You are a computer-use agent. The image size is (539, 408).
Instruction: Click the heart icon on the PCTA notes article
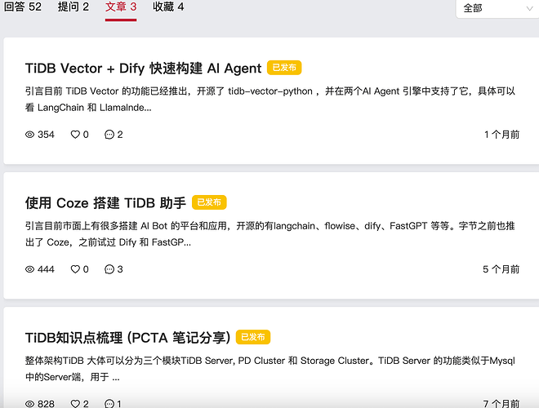(x=75, y=404)
